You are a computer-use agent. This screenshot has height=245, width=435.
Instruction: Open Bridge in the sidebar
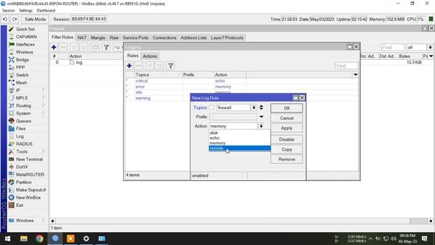tap(22, 60)
